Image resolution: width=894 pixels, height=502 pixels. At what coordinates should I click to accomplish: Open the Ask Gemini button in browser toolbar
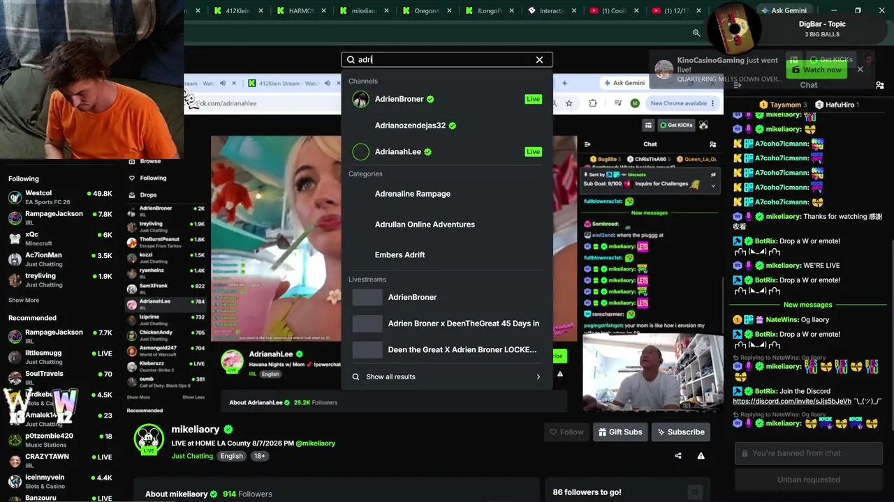pyautogui.click(x=784, y=10)
